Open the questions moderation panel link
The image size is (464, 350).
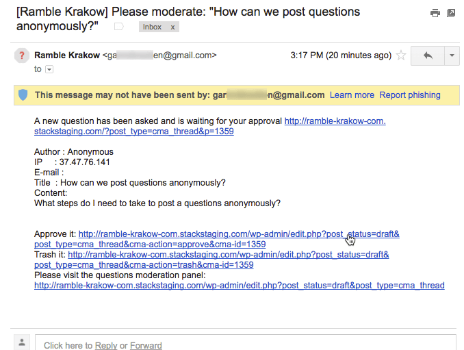tap(239, 285)
